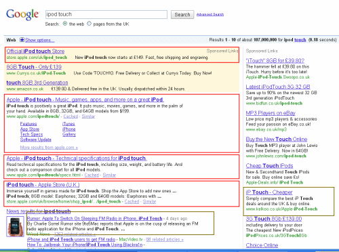Screen dimensions: 339x252
Task: Open 'iPhone and iPod Touch users to get FM radio' article
Action: (71, 239)
